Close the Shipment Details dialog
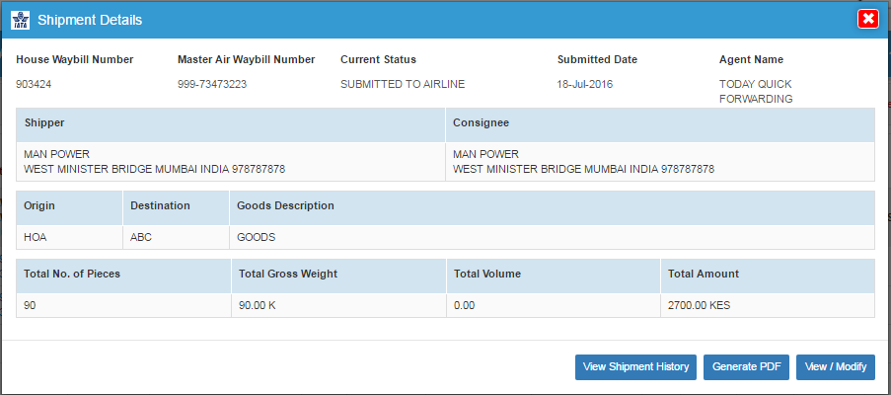 868,20
